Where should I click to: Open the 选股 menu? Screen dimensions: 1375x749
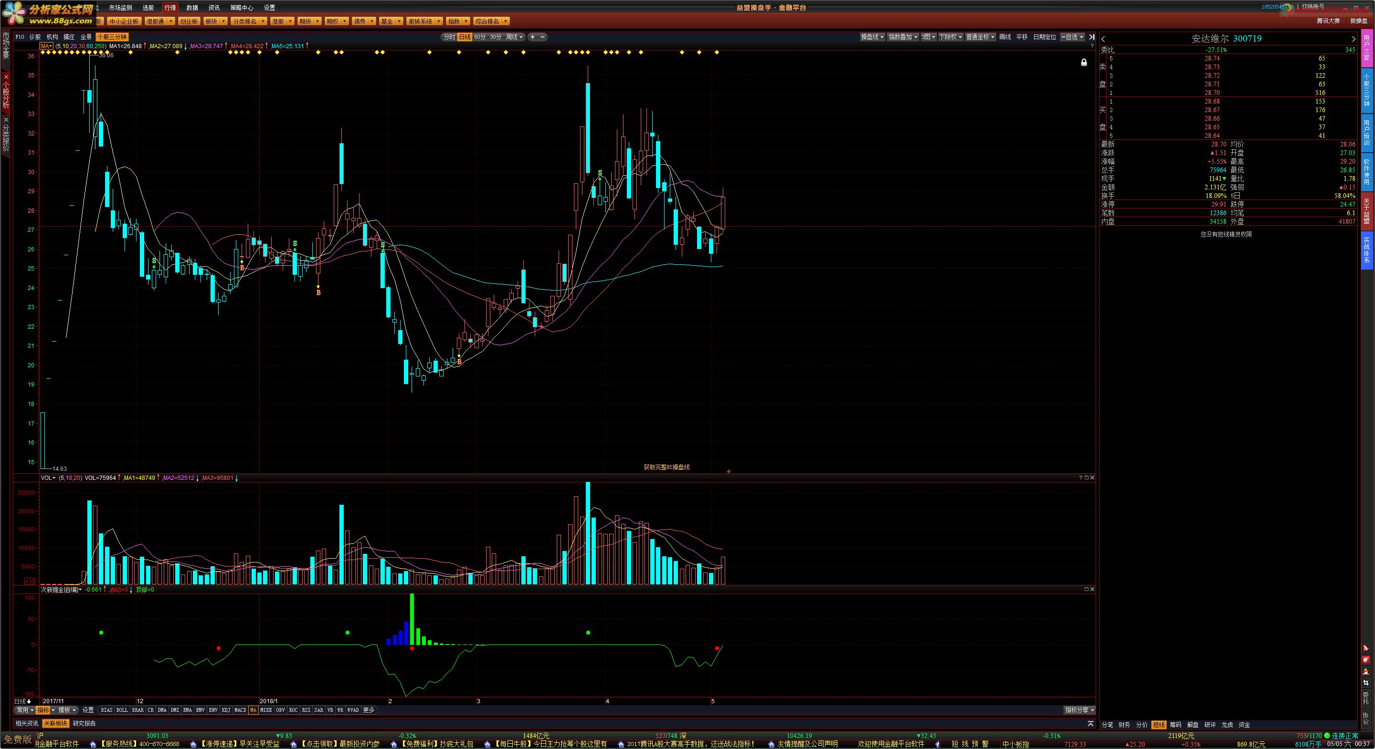tap(148, 8)
